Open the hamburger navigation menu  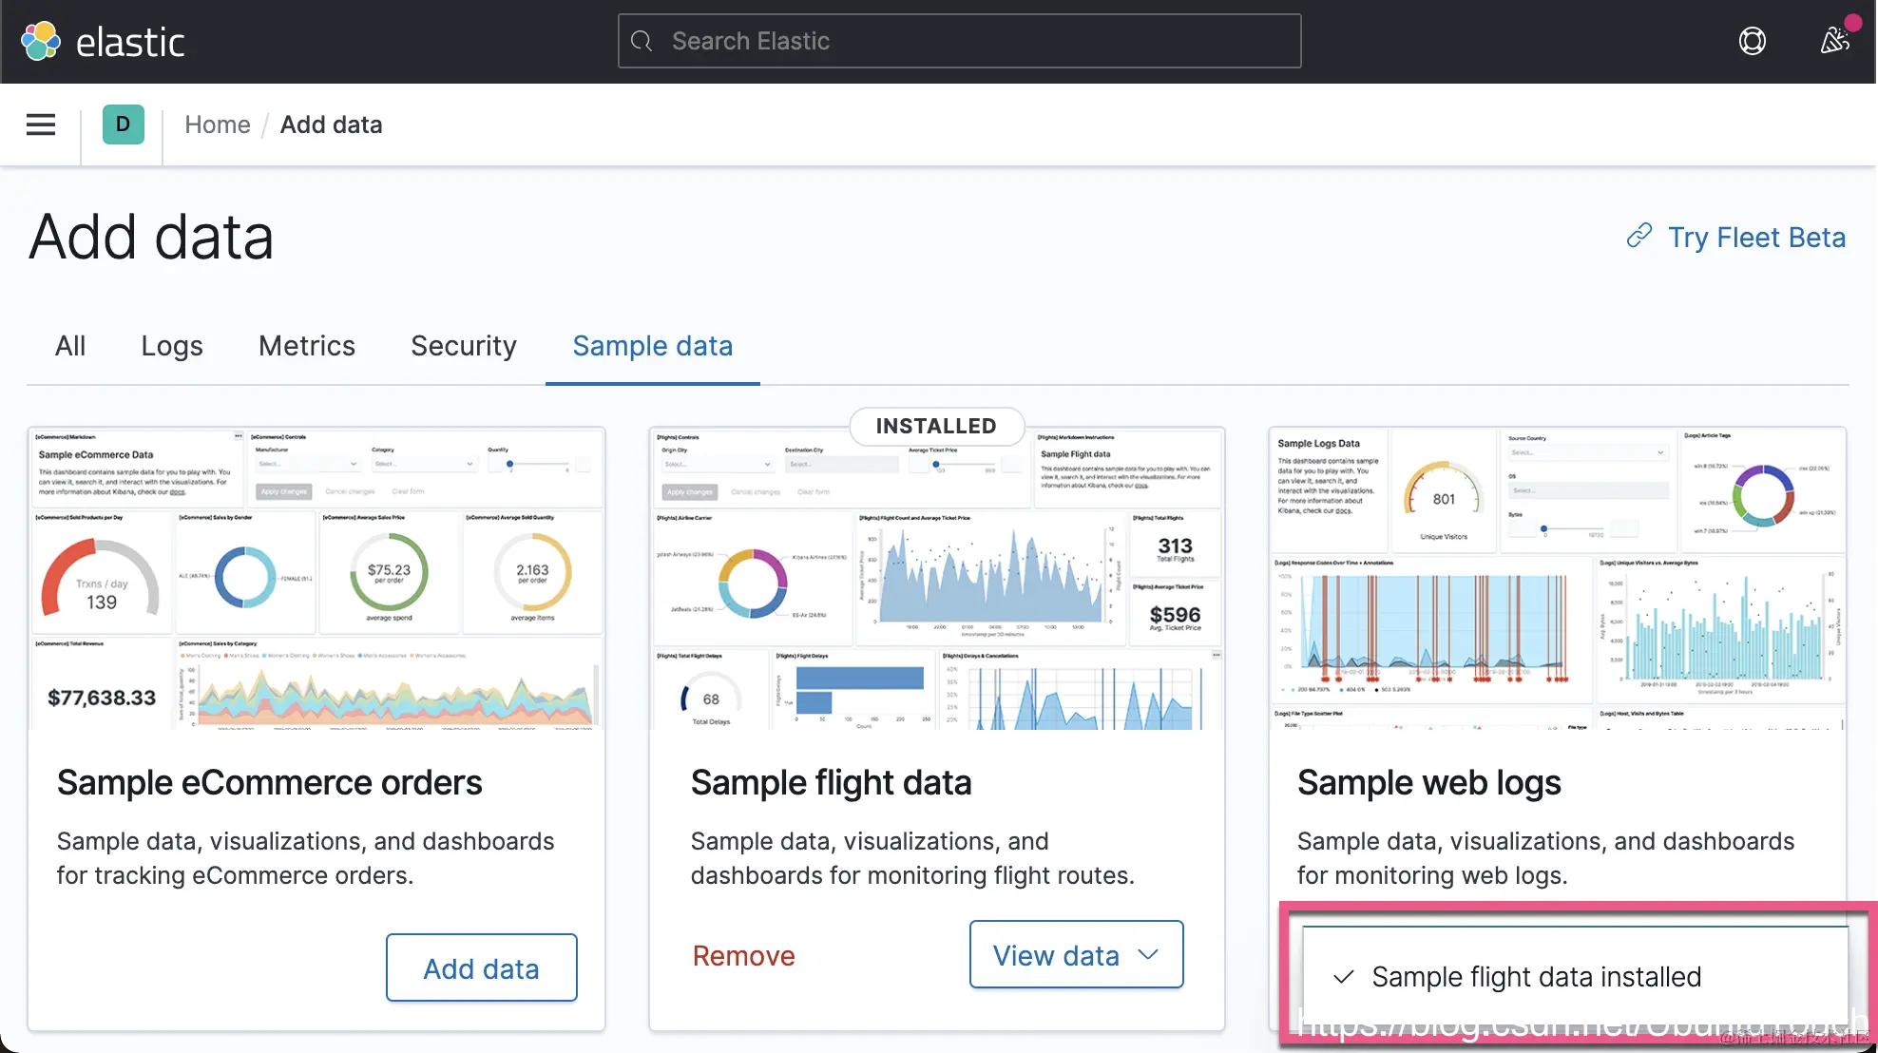point(41,124)
